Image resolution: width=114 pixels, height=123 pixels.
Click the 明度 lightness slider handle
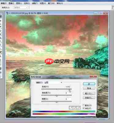tap(57, 102)
